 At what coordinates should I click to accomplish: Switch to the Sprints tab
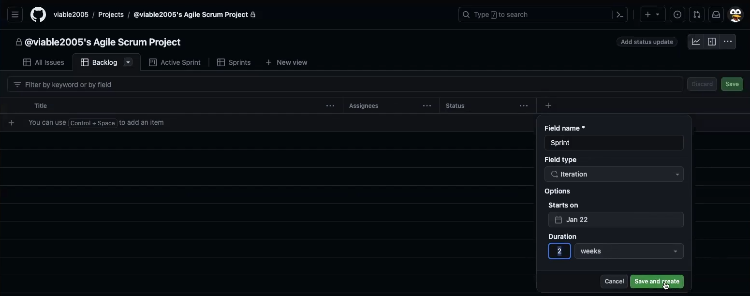234,62
